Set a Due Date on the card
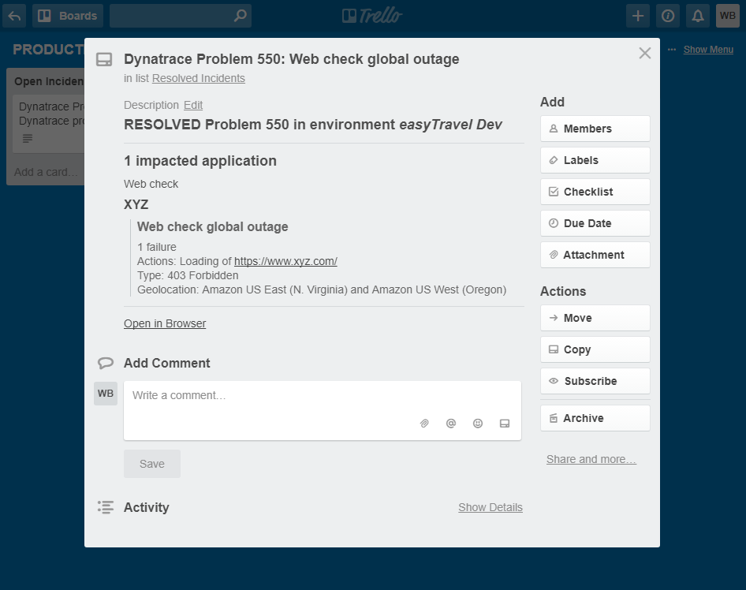The width and height of the screenshot is (746, 590). (595, 223)
